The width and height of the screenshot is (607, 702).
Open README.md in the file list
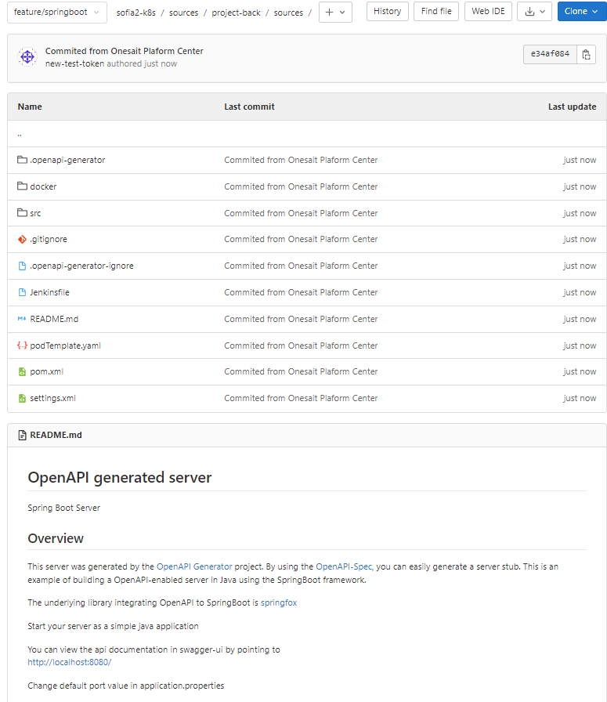tap(54, 319)
